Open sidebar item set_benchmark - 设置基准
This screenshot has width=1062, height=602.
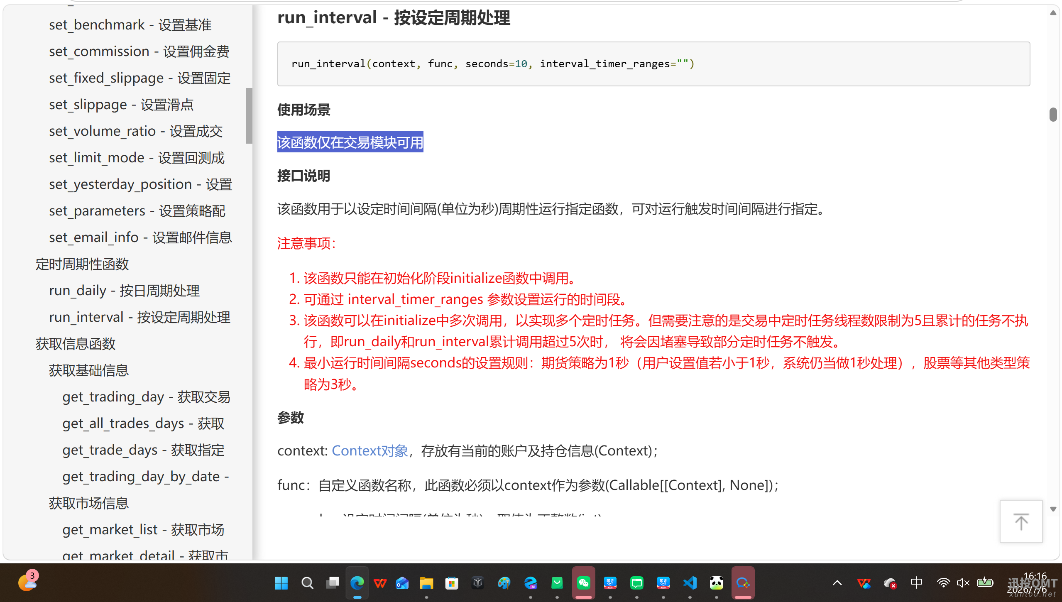click(130, 25)
